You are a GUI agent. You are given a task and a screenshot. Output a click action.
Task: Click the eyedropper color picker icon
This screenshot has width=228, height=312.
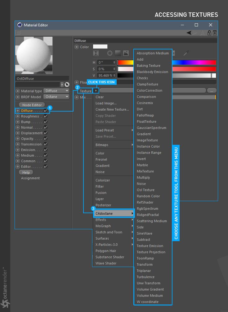tap(186, 53)
